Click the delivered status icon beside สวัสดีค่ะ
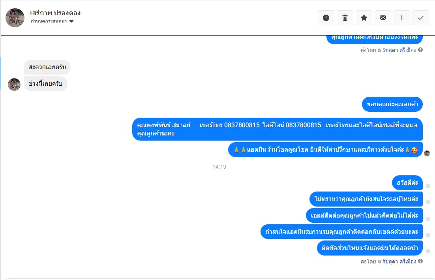The height and width of the screenshot is (280, 435). click(x=428, y=186)
